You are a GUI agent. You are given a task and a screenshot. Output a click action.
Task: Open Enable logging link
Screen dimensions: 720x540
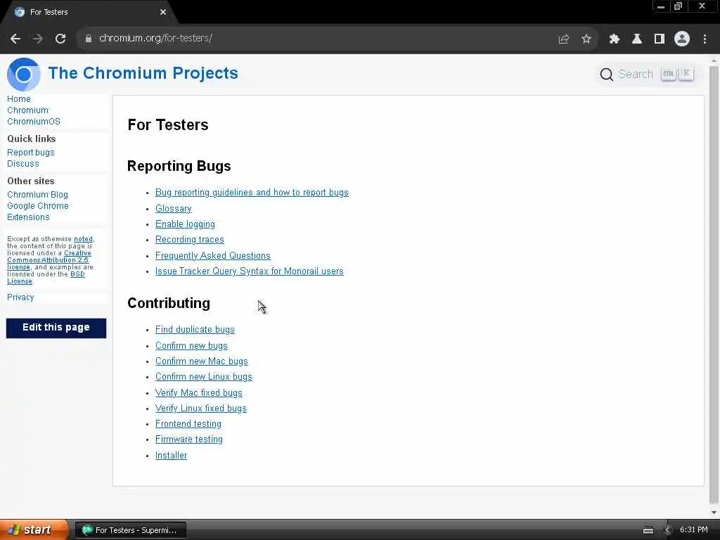tap(185, 224)
